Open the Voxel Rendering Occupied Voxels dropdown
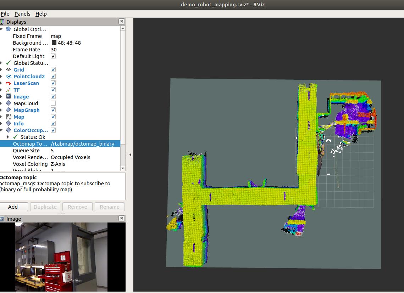Image resolution: width=404 pixels, height=293 pixels. [84, 157]
